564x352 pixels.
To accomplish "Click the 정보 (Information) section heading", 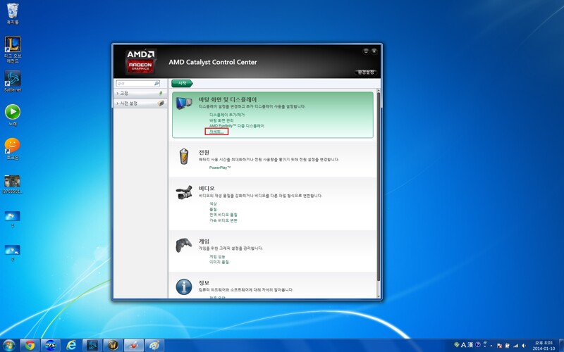I will (204, 283).
